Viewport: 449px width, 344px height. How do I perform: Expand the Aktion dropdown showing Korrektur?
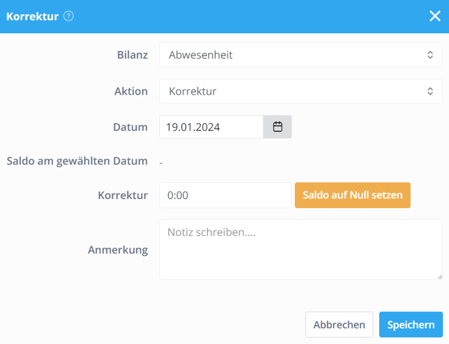coord(301,91)
